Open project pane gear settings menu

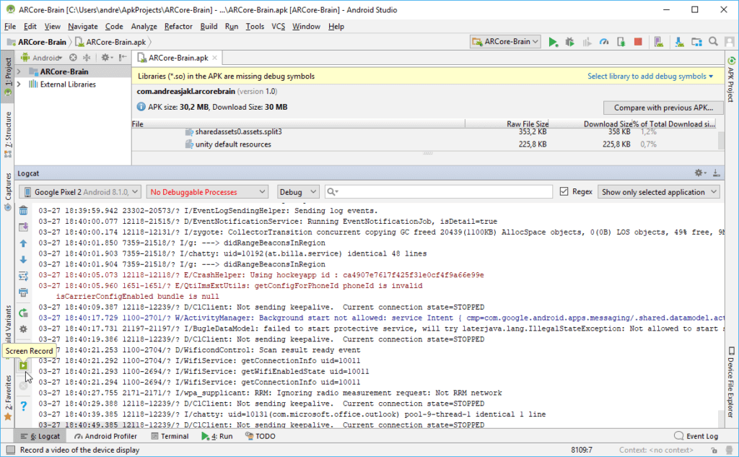107,58
